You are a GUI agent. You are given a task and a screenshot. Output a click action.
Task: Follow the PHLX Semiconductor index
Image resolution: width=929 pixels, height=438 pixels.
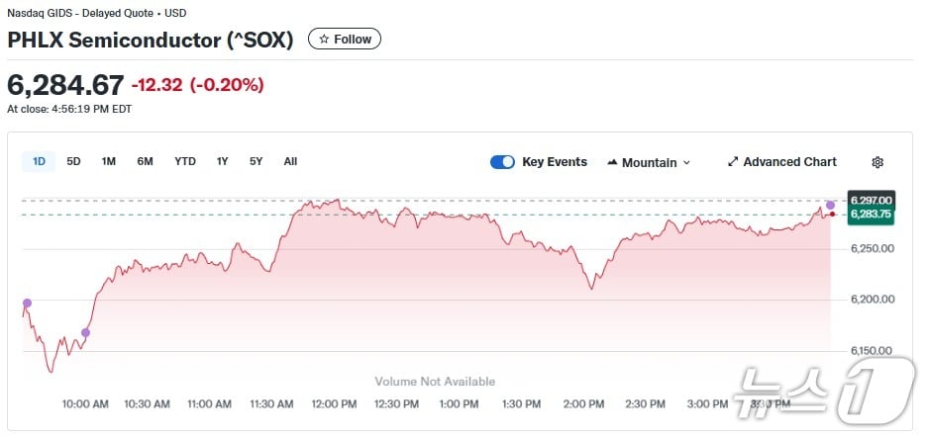click(345, 40)
